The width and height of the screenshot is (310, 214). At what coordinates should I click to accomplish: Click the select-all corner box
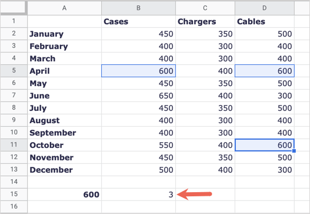tap(14, 8)
